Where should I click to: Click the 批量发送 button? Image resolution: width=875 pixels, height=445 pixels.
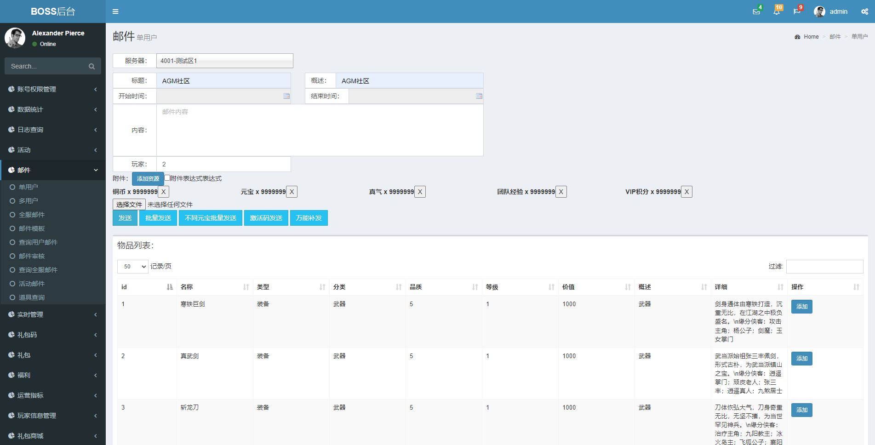pyautogui.click(x=158, y=218)
